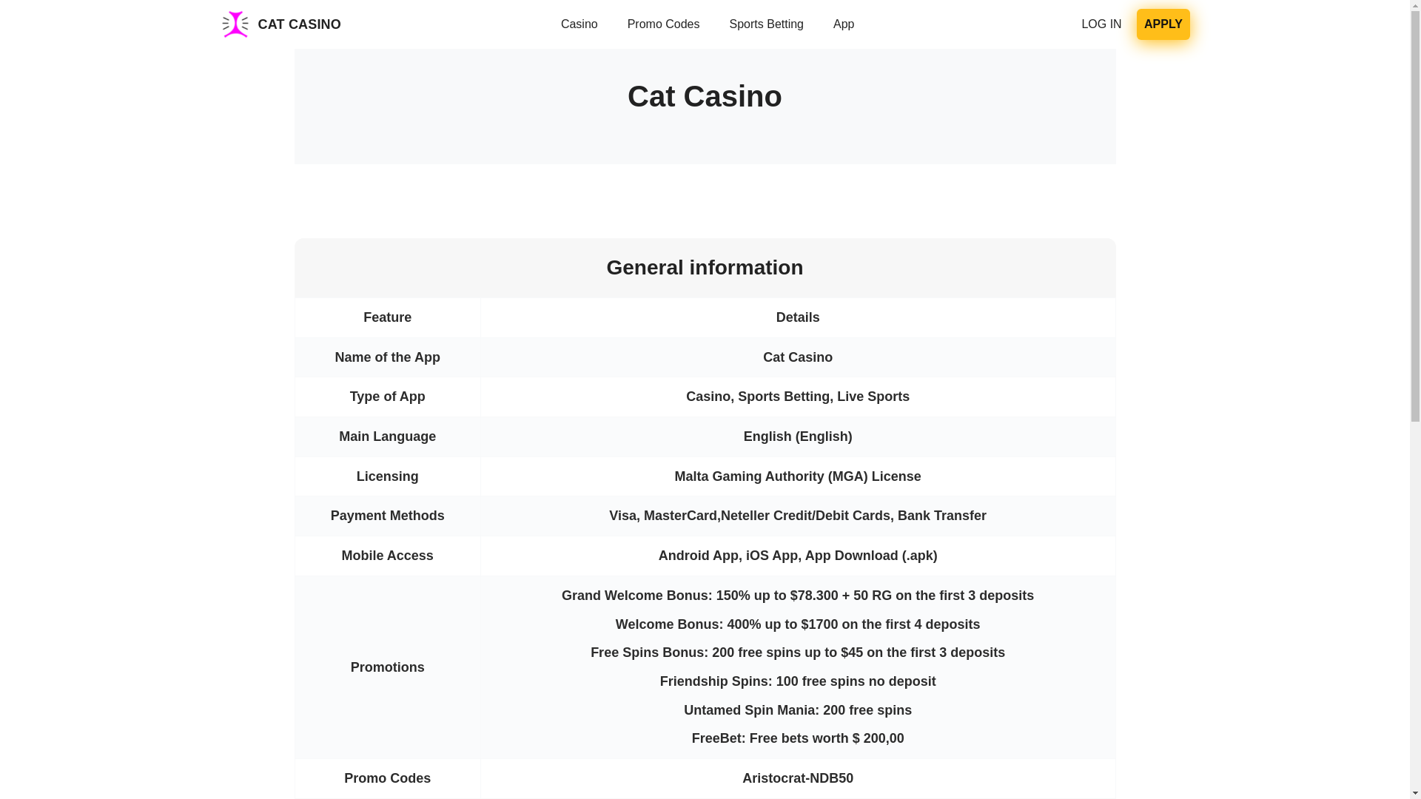Open the App navigation link
1421x799 pixels.
pyautogui.click(x=843, y=24)
